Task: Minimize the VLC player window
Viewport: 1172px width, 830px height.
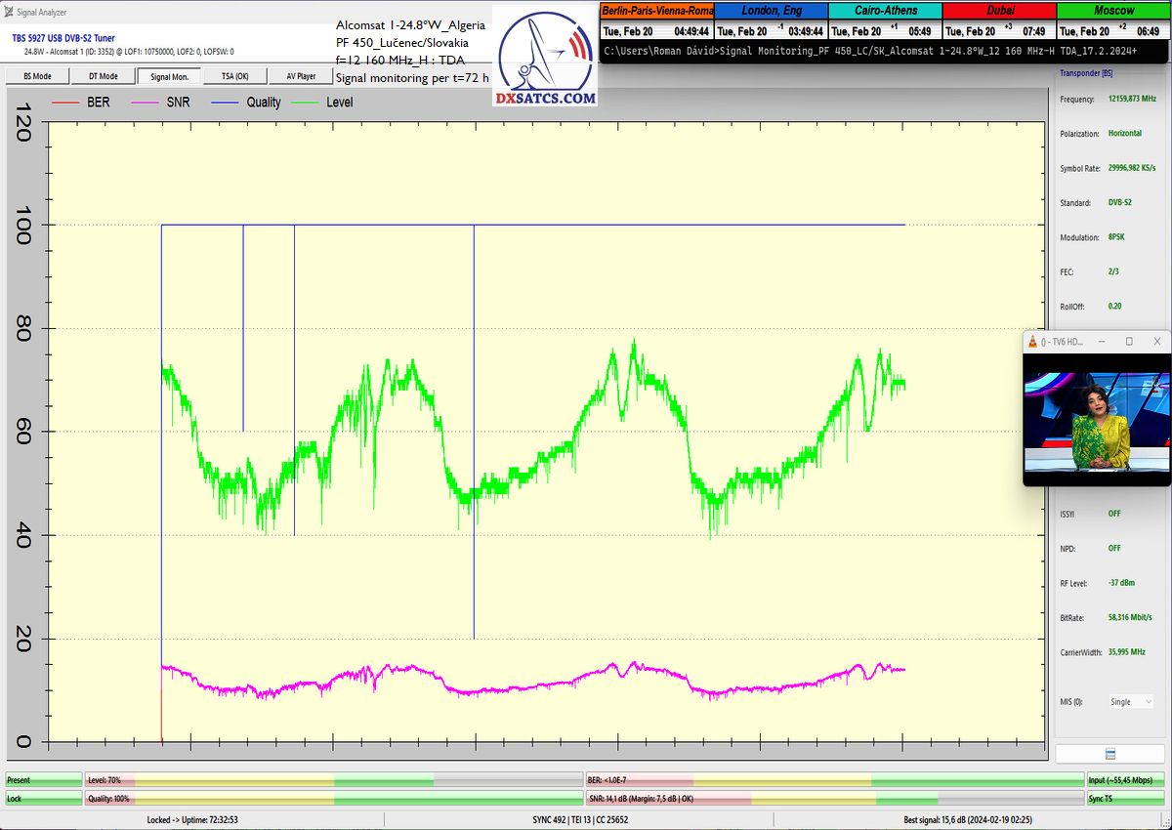Action: 1101,342
